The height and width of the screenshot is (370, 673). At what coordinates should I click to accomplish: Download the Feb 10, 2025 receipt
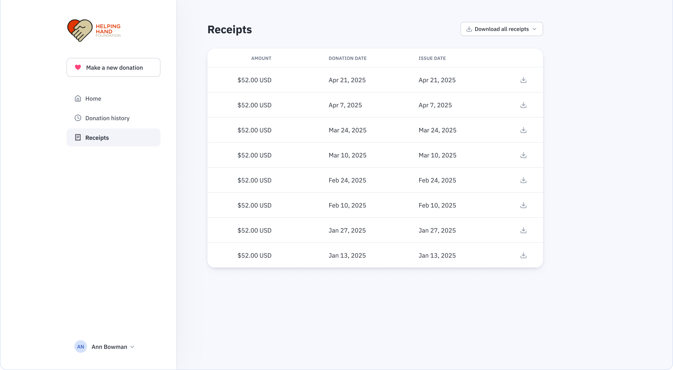tap(523, 205)
